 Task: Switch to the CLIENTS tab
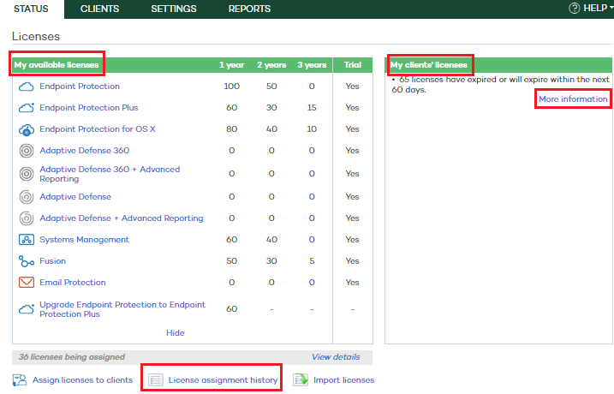(99, 9)
